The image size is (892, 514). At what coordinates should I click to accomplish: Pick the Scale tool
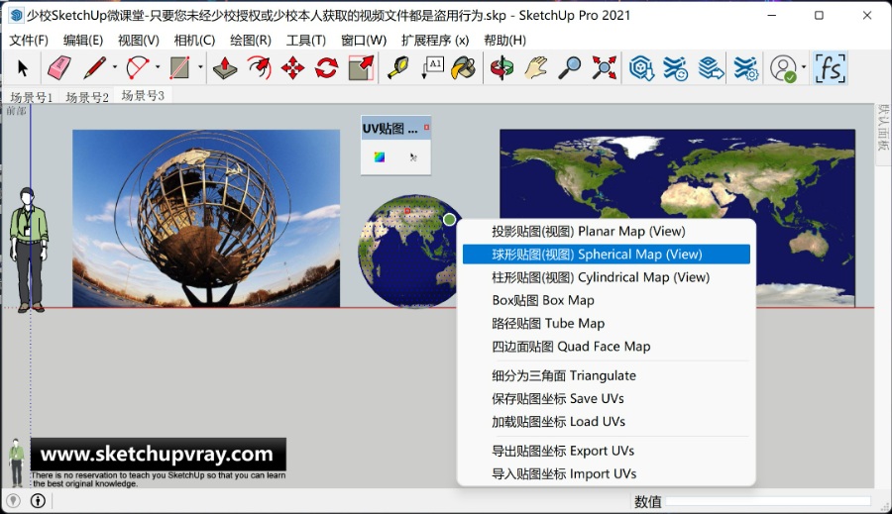click(x=361, y=68)
